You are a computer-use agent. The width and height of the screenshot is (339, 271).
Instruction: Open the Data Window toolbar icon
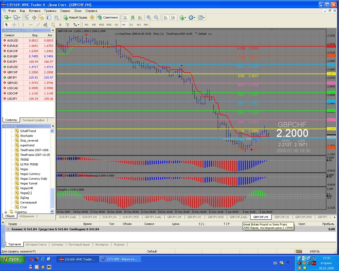pyautogui.click(x=34, y=17)
